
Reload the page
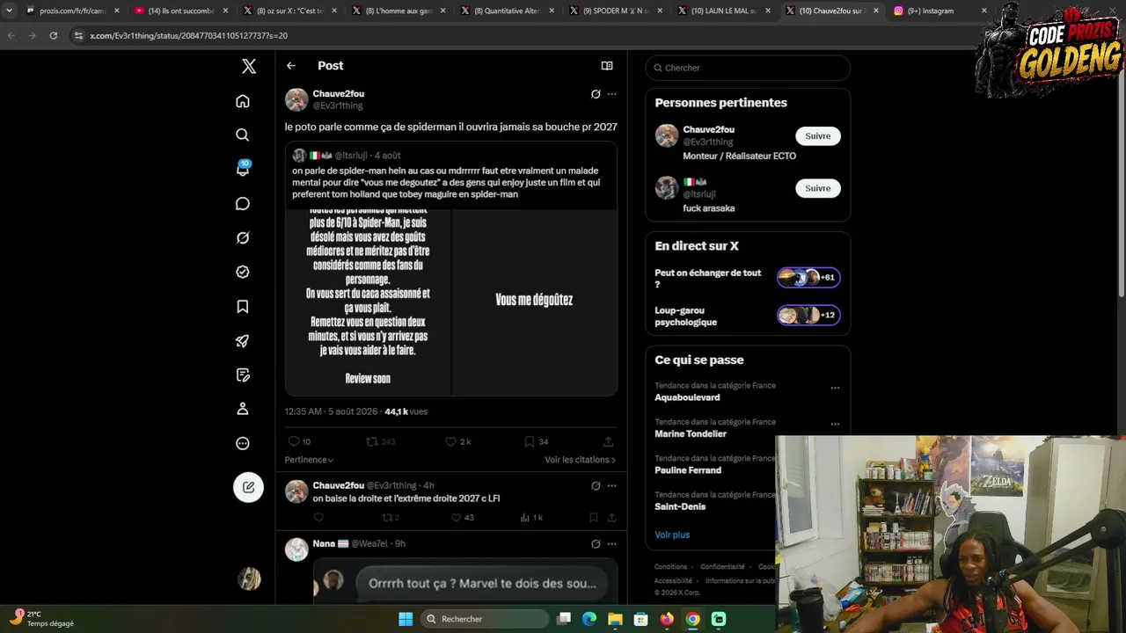point(54,35)
